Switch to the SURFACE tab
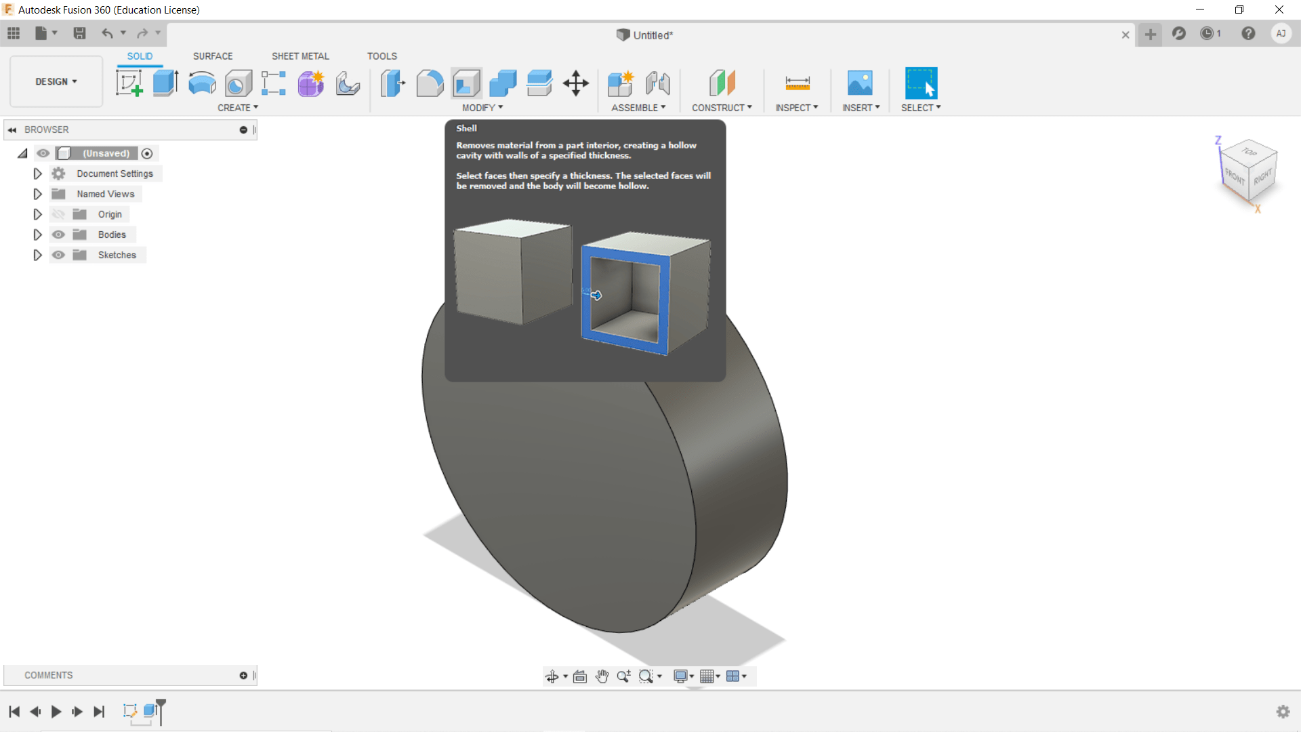Image resolution: width=1301 pixels, height=732 pixels. tap(212, 56)
